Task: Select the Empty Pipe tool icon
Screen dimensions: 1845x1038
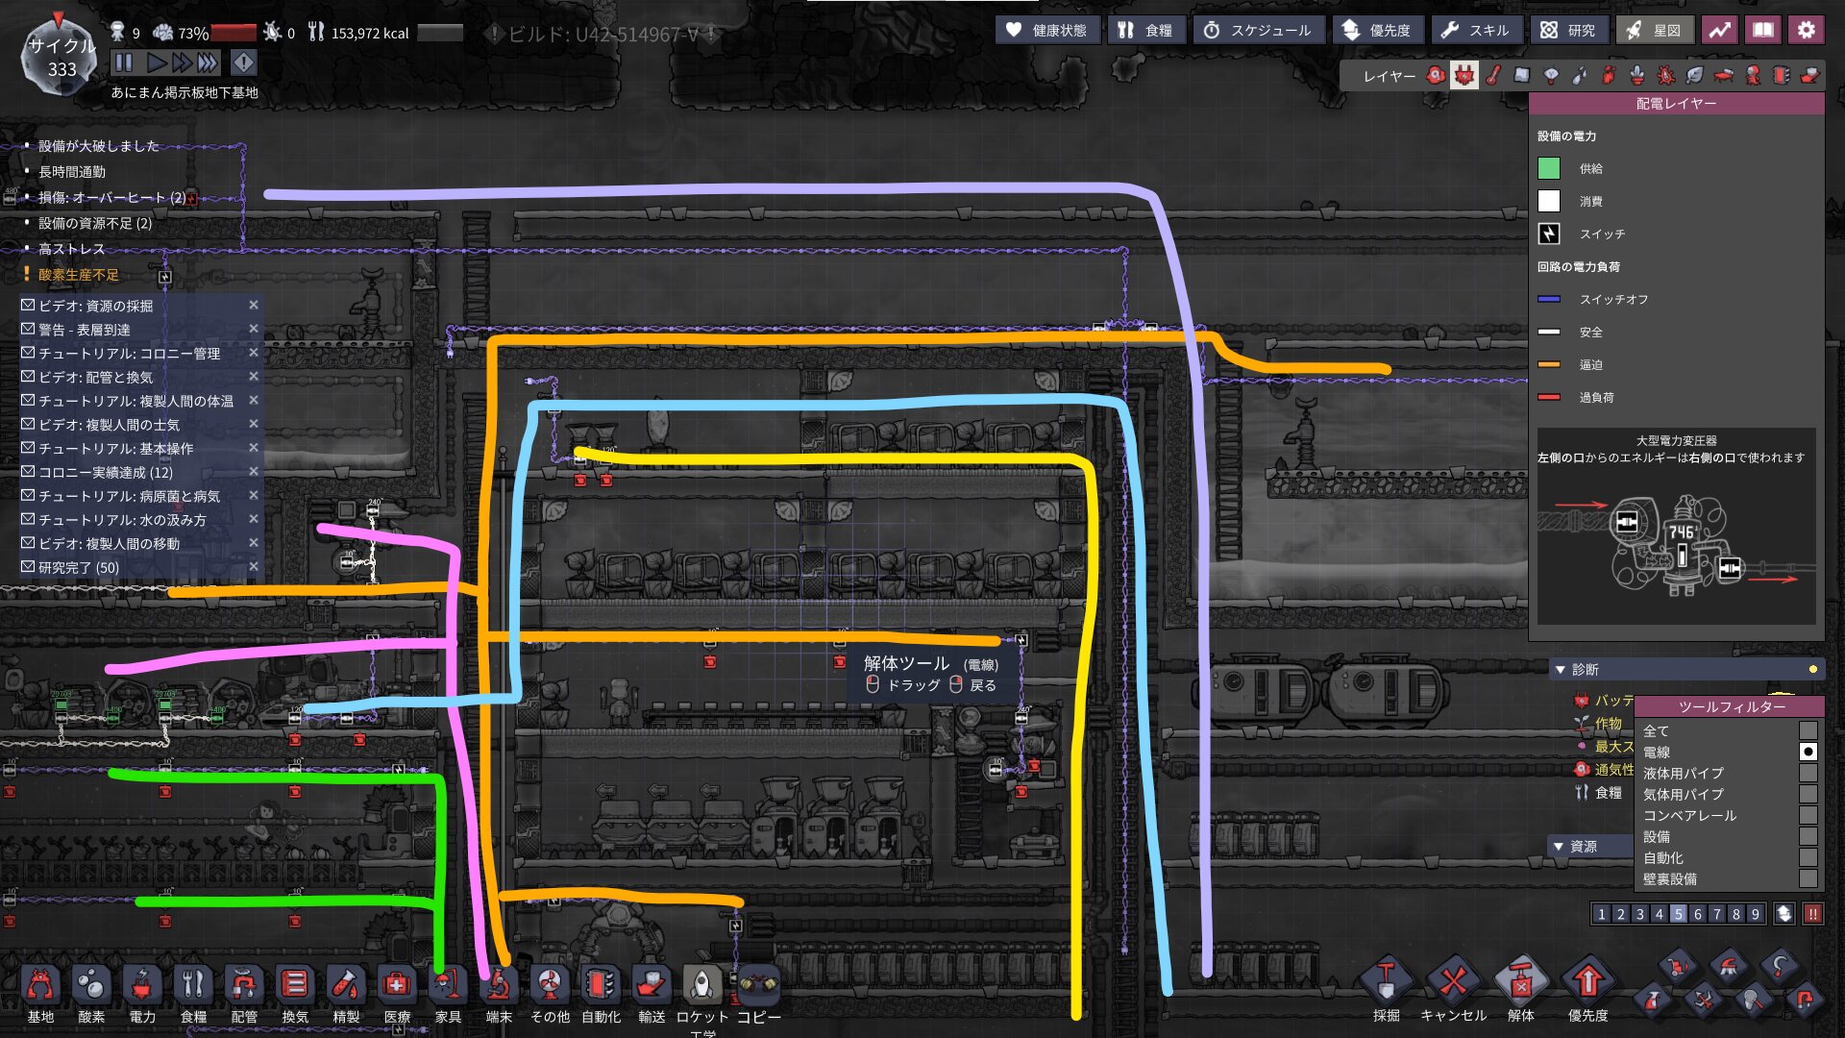Action: tap(1805, 1001)
